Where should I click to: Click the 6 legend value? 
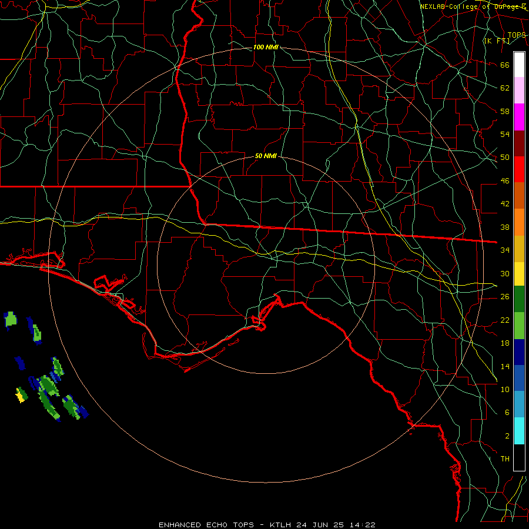(507, 412)
